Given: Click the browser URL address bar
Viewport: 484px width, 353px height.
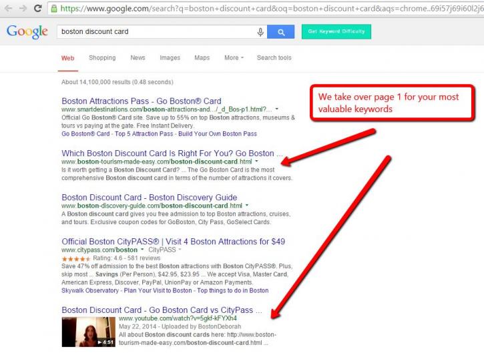Looking at the screenshot, I should (266, 9).
